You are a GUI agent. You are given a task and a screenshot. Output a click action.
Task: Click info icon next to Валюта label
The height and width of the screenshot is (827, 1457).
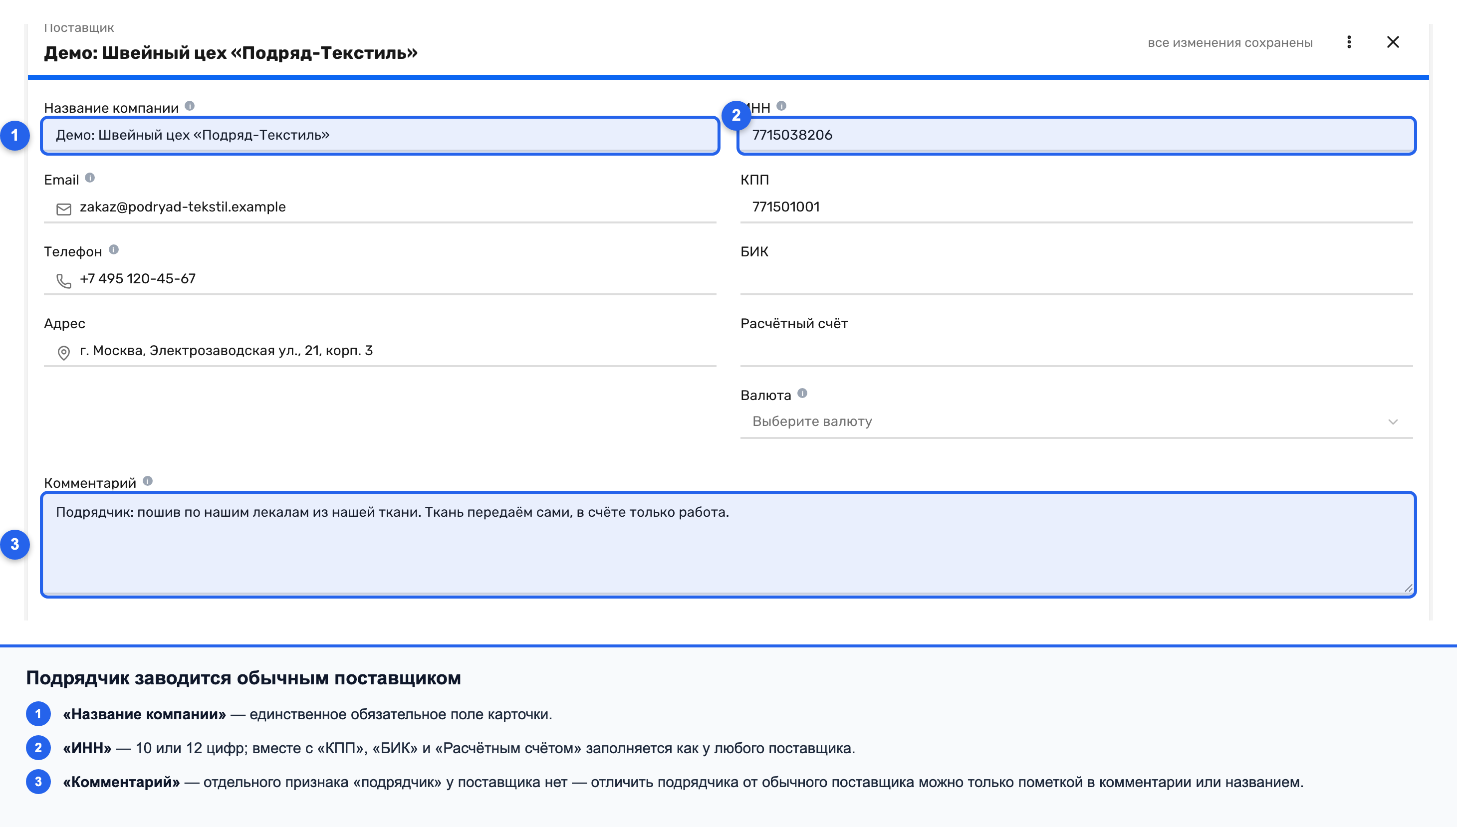(x=802, y=394)
